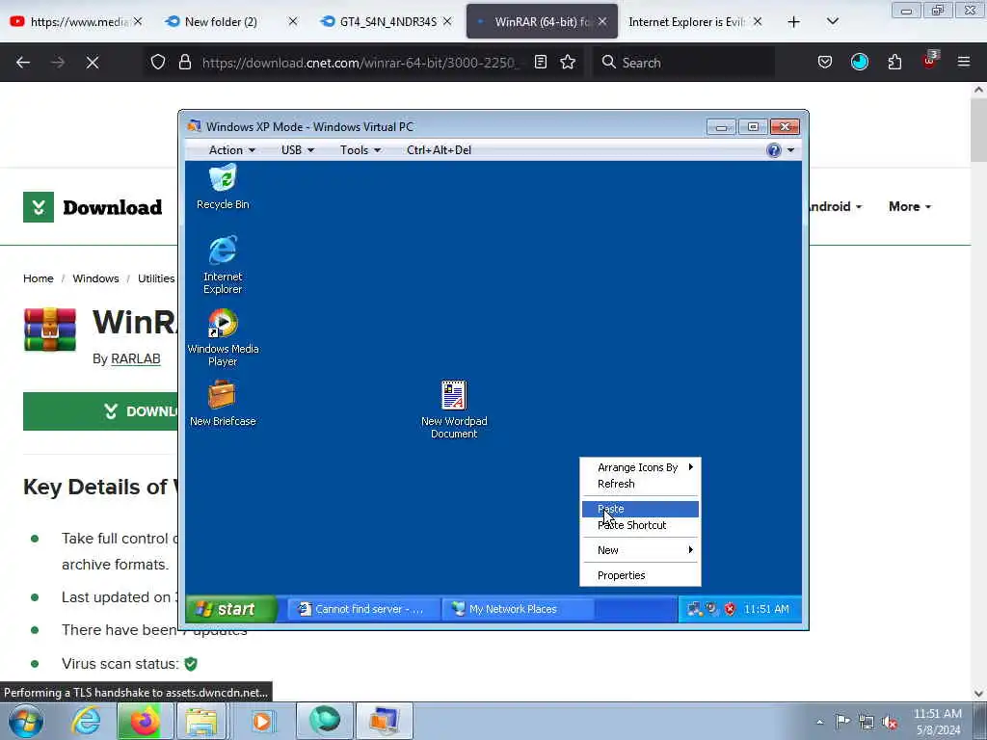Screen dimensions: 987x740
Task: Click green Download button on page
Action: tap(100, 411)
